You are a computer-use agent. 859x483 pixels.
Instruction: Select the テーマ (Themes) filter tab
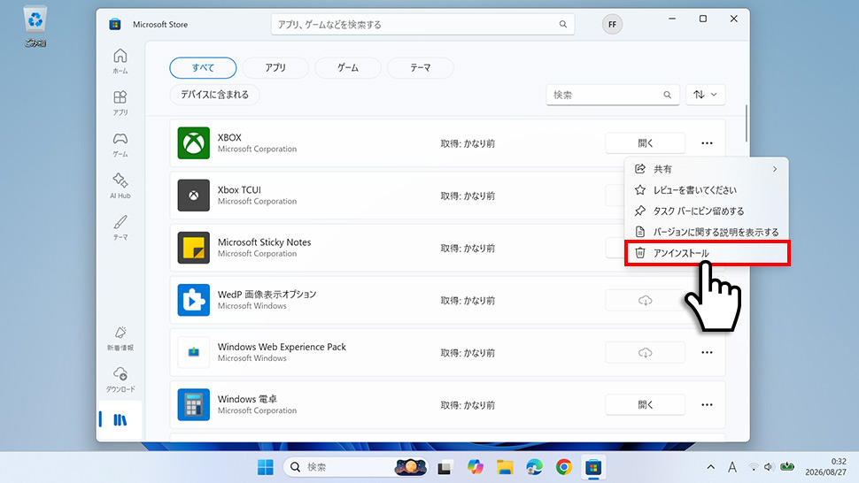coord(420,68)
